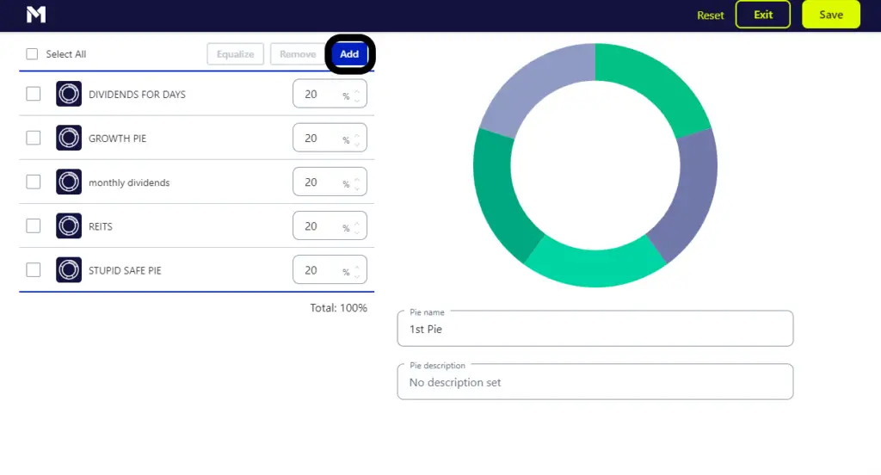Open the STUPID SAFE PIE pie icon

(x=69, y=270)
